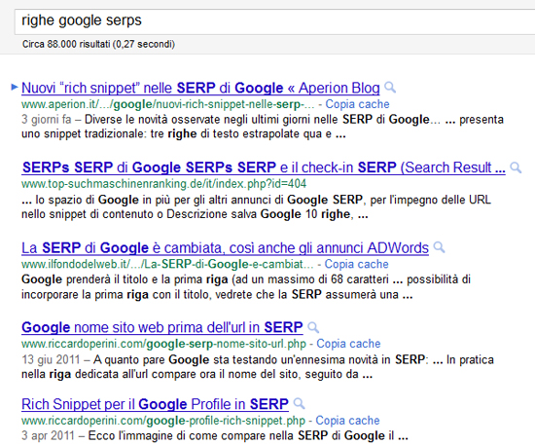Click preview magnifier beside ADWords result title

click(439, 247)
